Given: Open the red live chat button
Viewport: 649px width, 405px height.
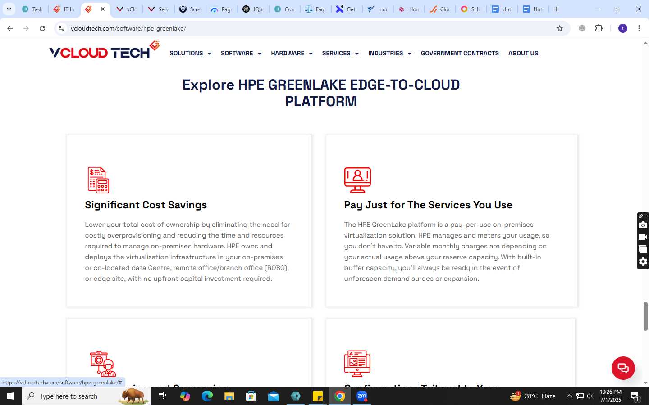Looking at the screenshot, I should 623,368.
